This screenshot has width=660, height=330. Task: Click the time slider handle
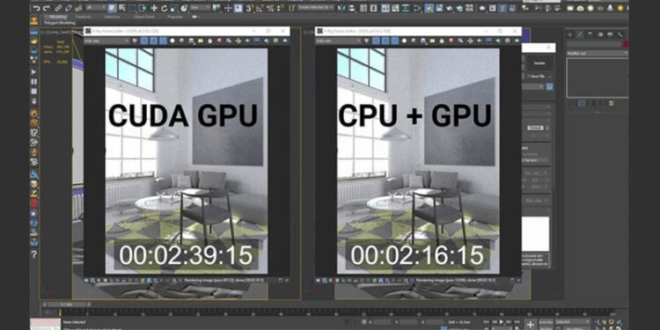pos(66,304)
